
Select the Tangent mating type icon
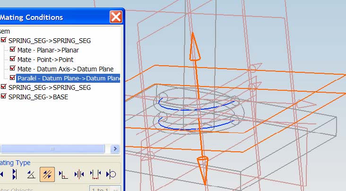coord(111,174)
